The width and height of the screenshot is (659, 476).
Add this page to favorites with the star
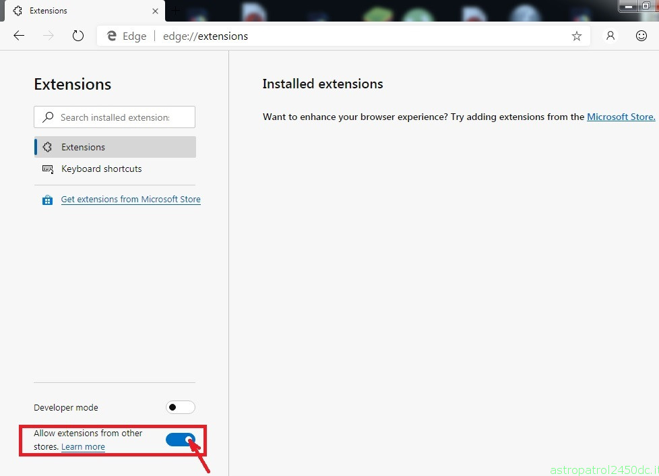pos(576,36)
